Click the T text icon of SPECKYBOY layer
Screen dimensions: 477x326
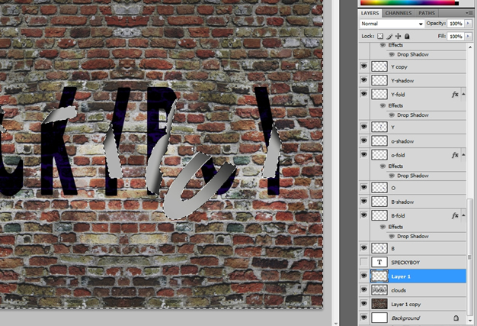[x=379, y=263]
